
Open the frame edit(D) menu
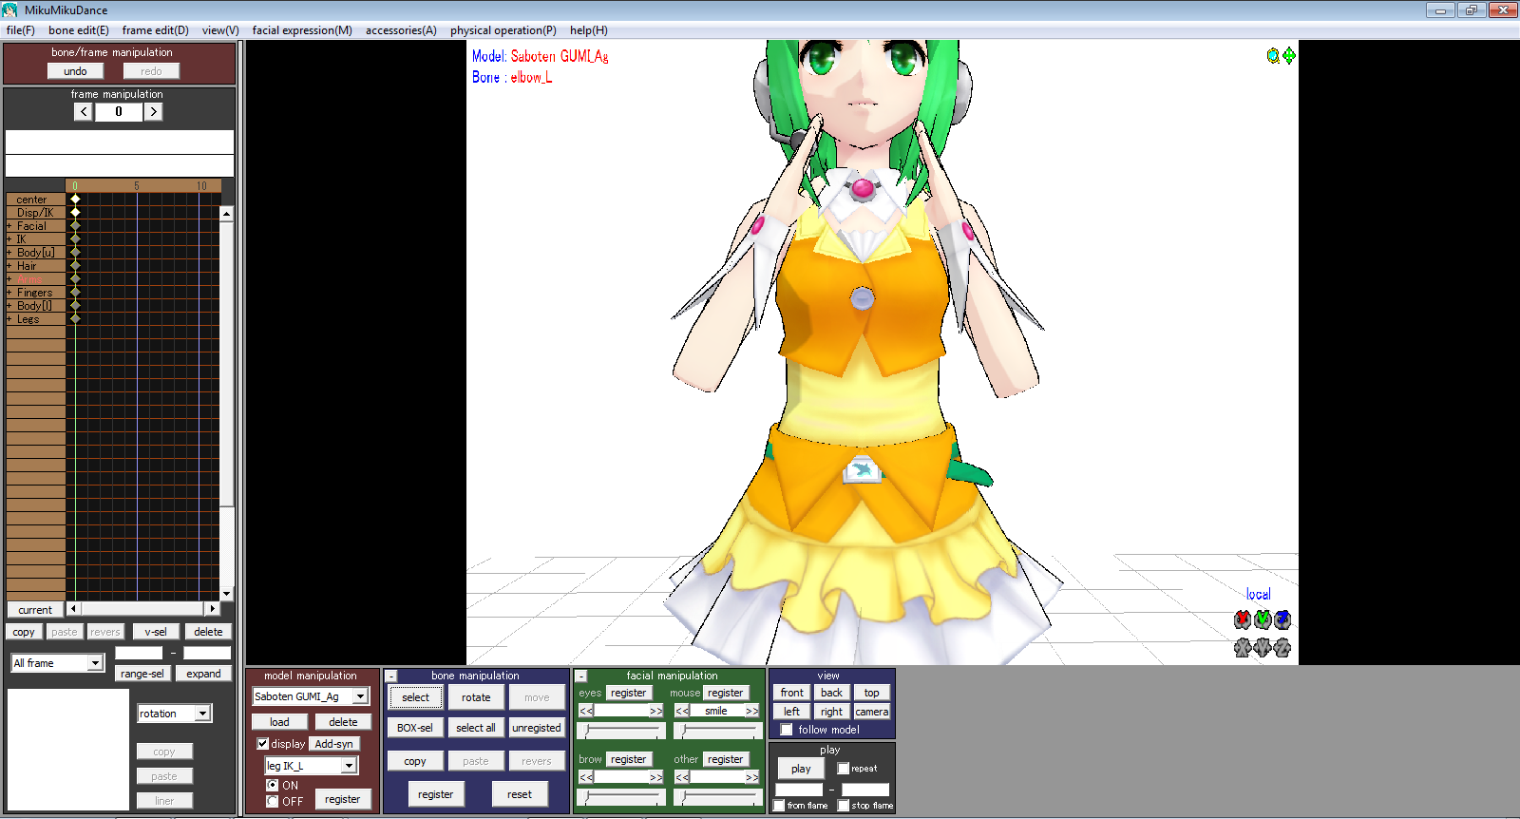click(x=156, y=30)
